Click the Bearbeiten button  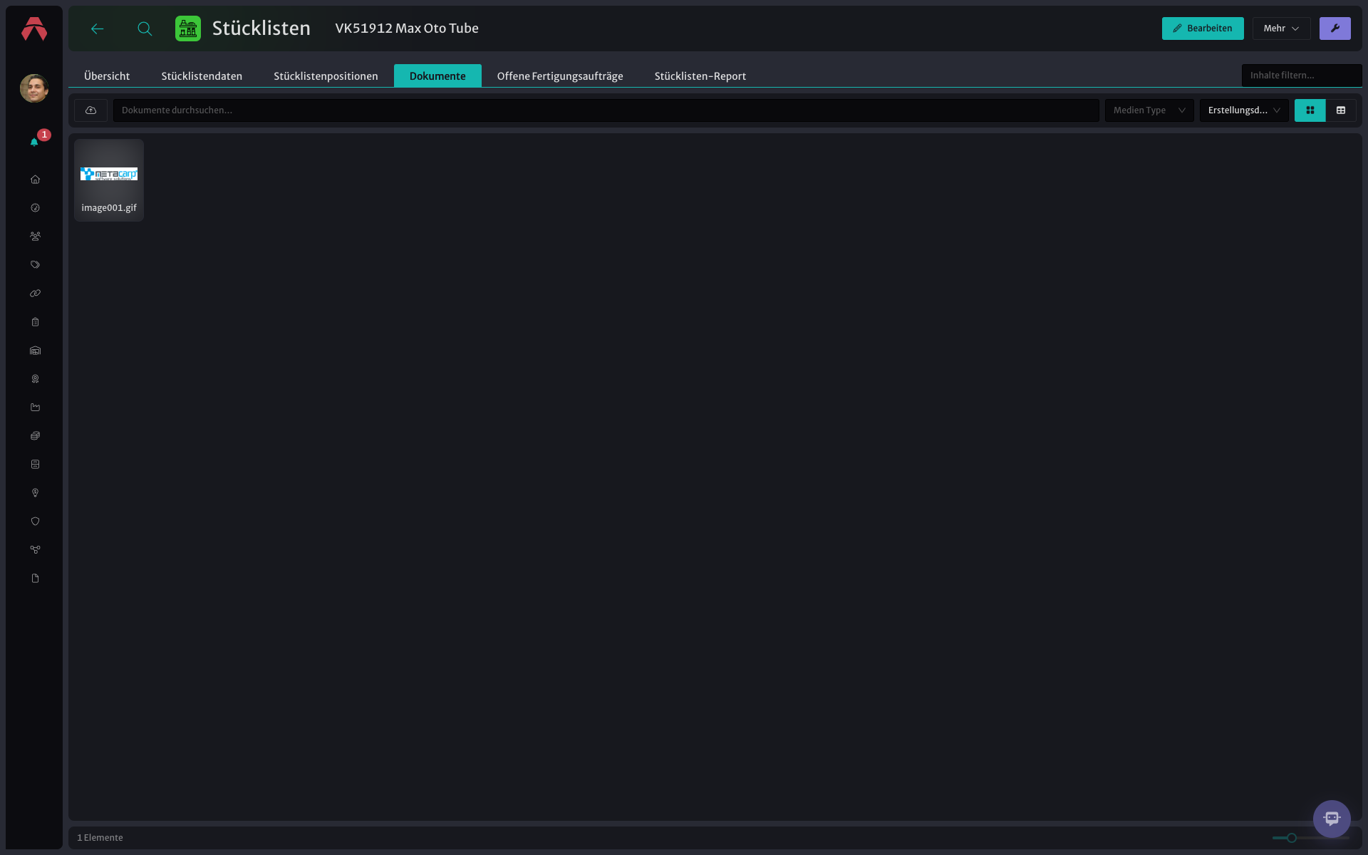click(1203, 28)
